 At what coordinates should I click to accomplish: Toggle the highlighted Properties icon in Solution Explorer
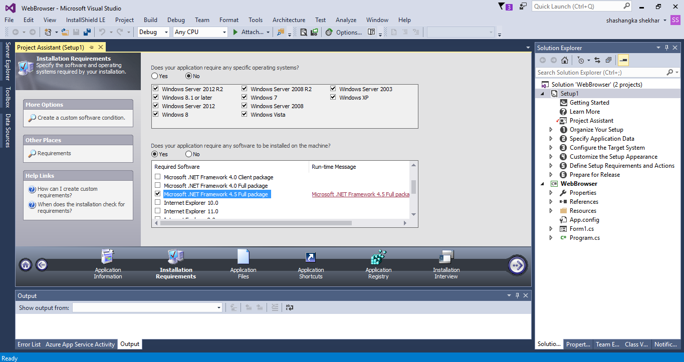[x=623, y=60]
